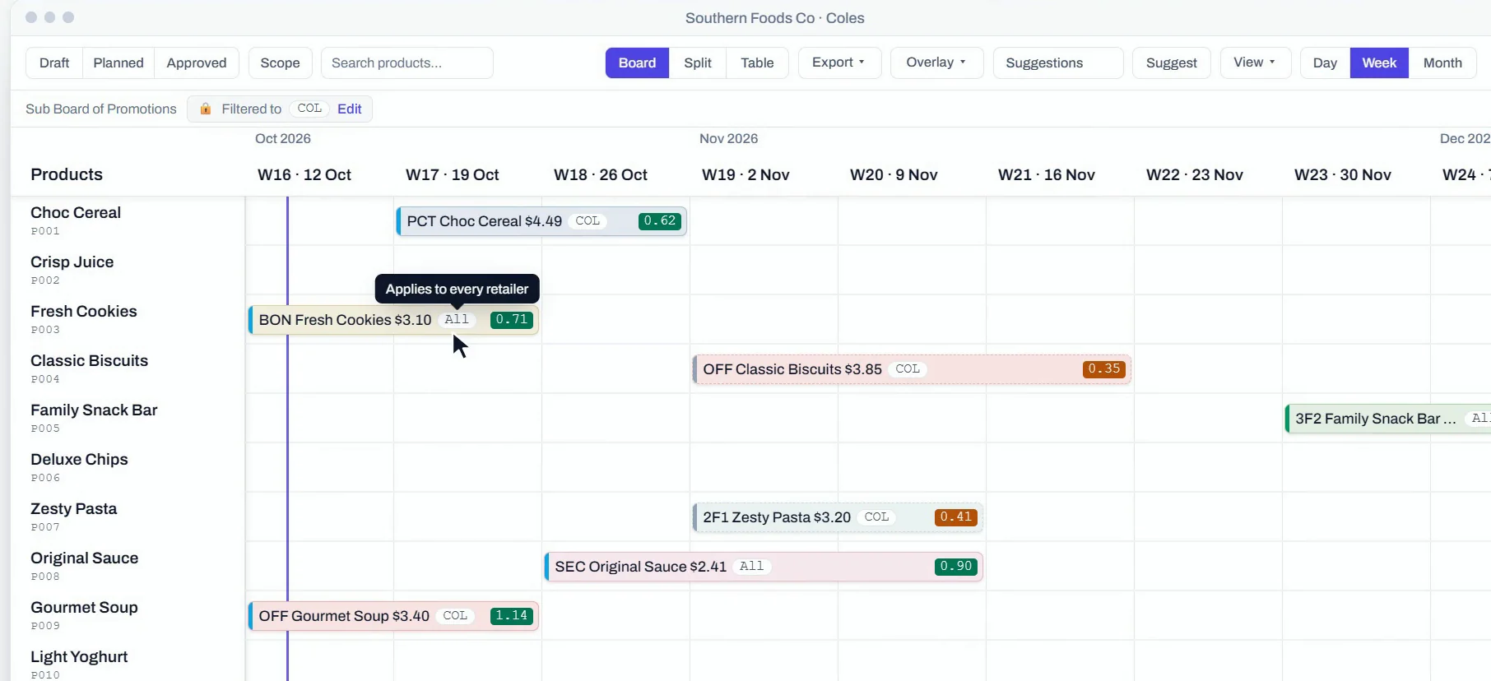Click the 0.35 score badge on Classic Biscuits
Screen dimensions: 1491x681
point(1104,369)
